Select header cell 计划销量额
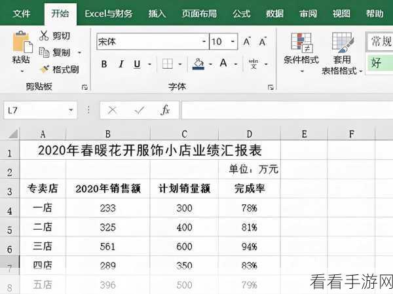Screen dimensions: 393x294 coord(184,189)
